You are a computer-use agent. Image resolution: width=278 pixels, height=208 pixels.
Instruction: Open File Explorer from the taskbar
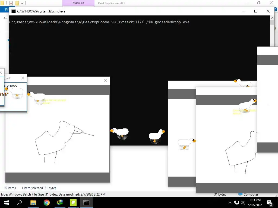(33, 203)
